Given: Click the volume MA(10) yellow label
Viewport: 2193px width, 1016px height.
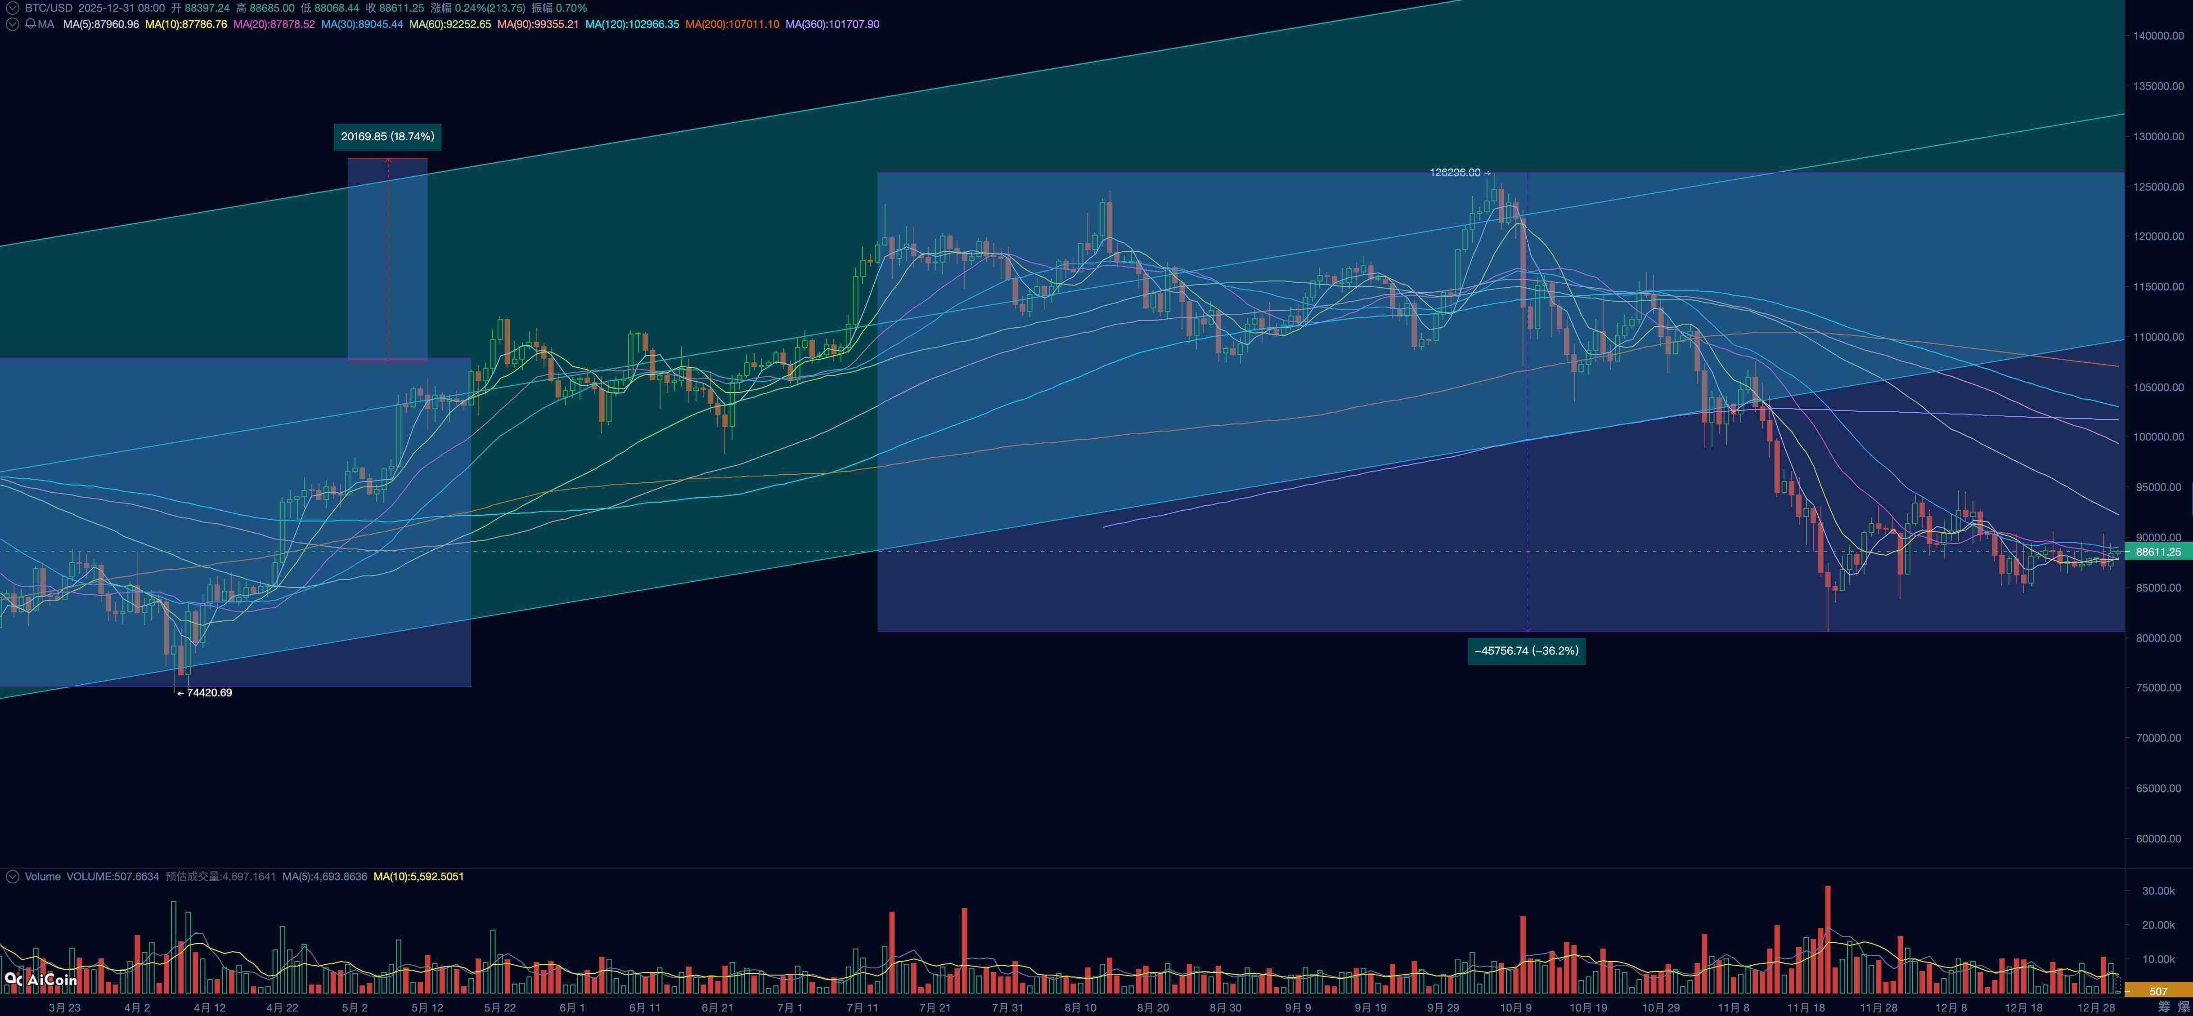Looking at the screenshot, I should click(418, 877).
